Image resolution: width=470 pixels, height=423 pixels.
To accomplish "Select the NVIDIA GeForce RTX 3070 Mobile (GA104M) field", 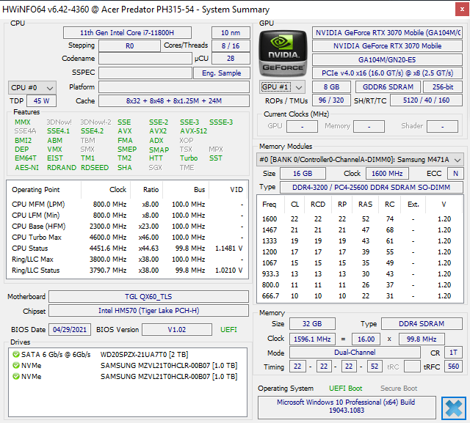I will click(x=387, y=32).
